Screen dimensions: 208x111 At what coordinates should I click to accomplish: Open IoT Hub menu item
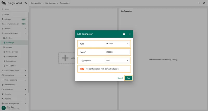pyautogui.click(x=14, y=19)
